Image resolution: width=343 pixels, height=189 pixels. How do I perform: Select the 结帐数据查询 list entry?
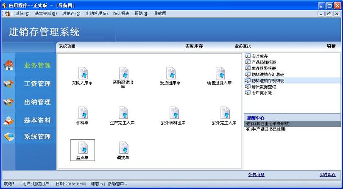pyautogui.click(x=264, y=86)
